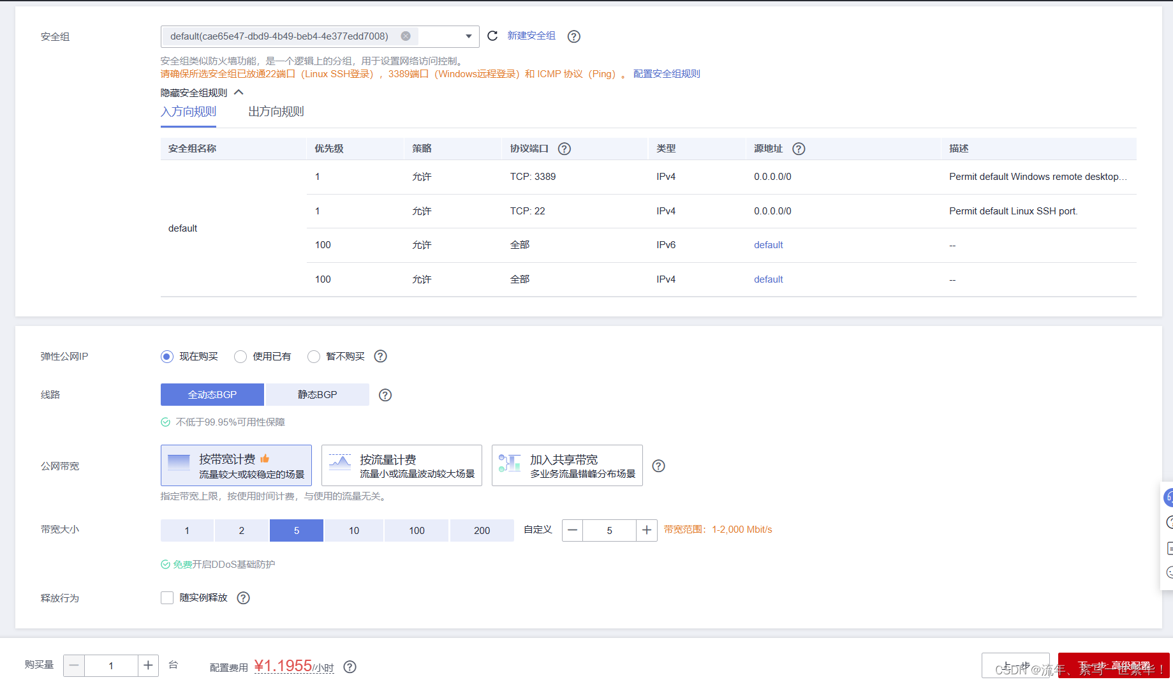The image size is (1173, 682).
Task: Open help tooltip beside 协议端口 column header
Action: pos(564,148)
